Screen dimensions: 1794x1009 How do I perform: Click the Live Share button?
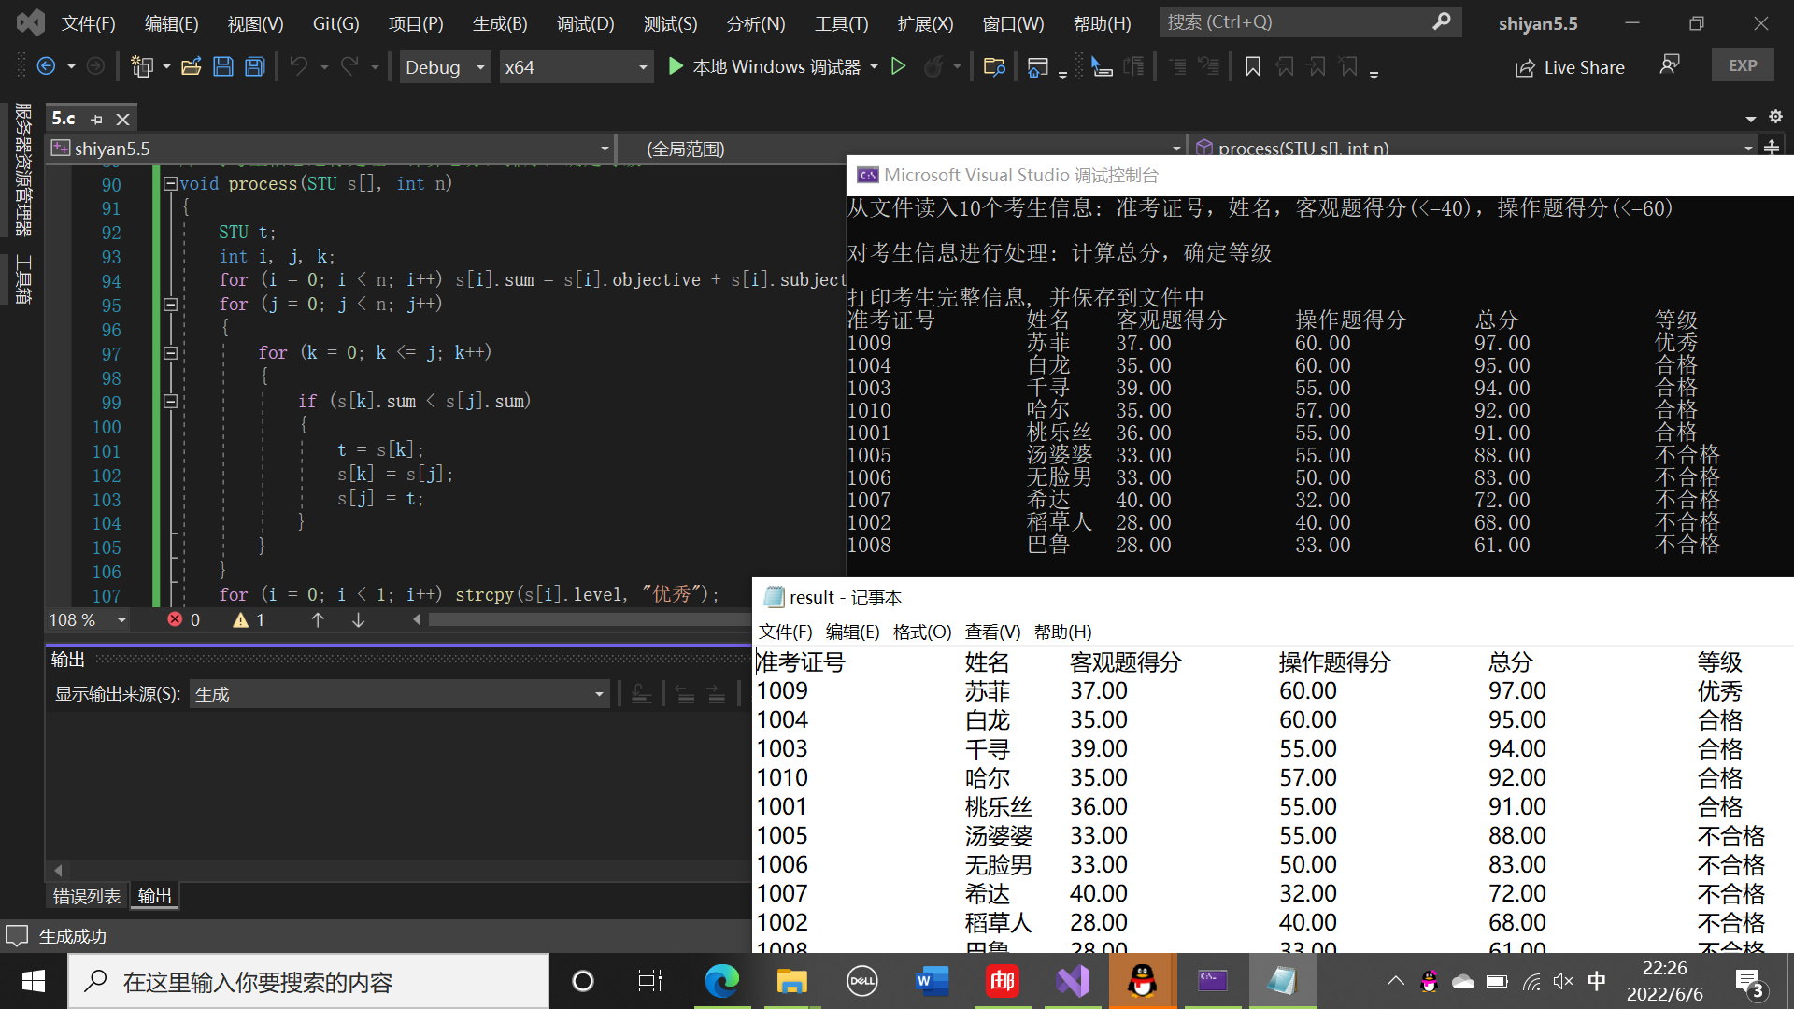click(x=1571, y=67)
